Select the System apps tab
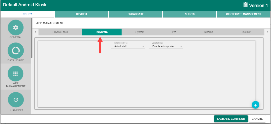The width and height of the screenshot is (271, 124). [140, 32]
